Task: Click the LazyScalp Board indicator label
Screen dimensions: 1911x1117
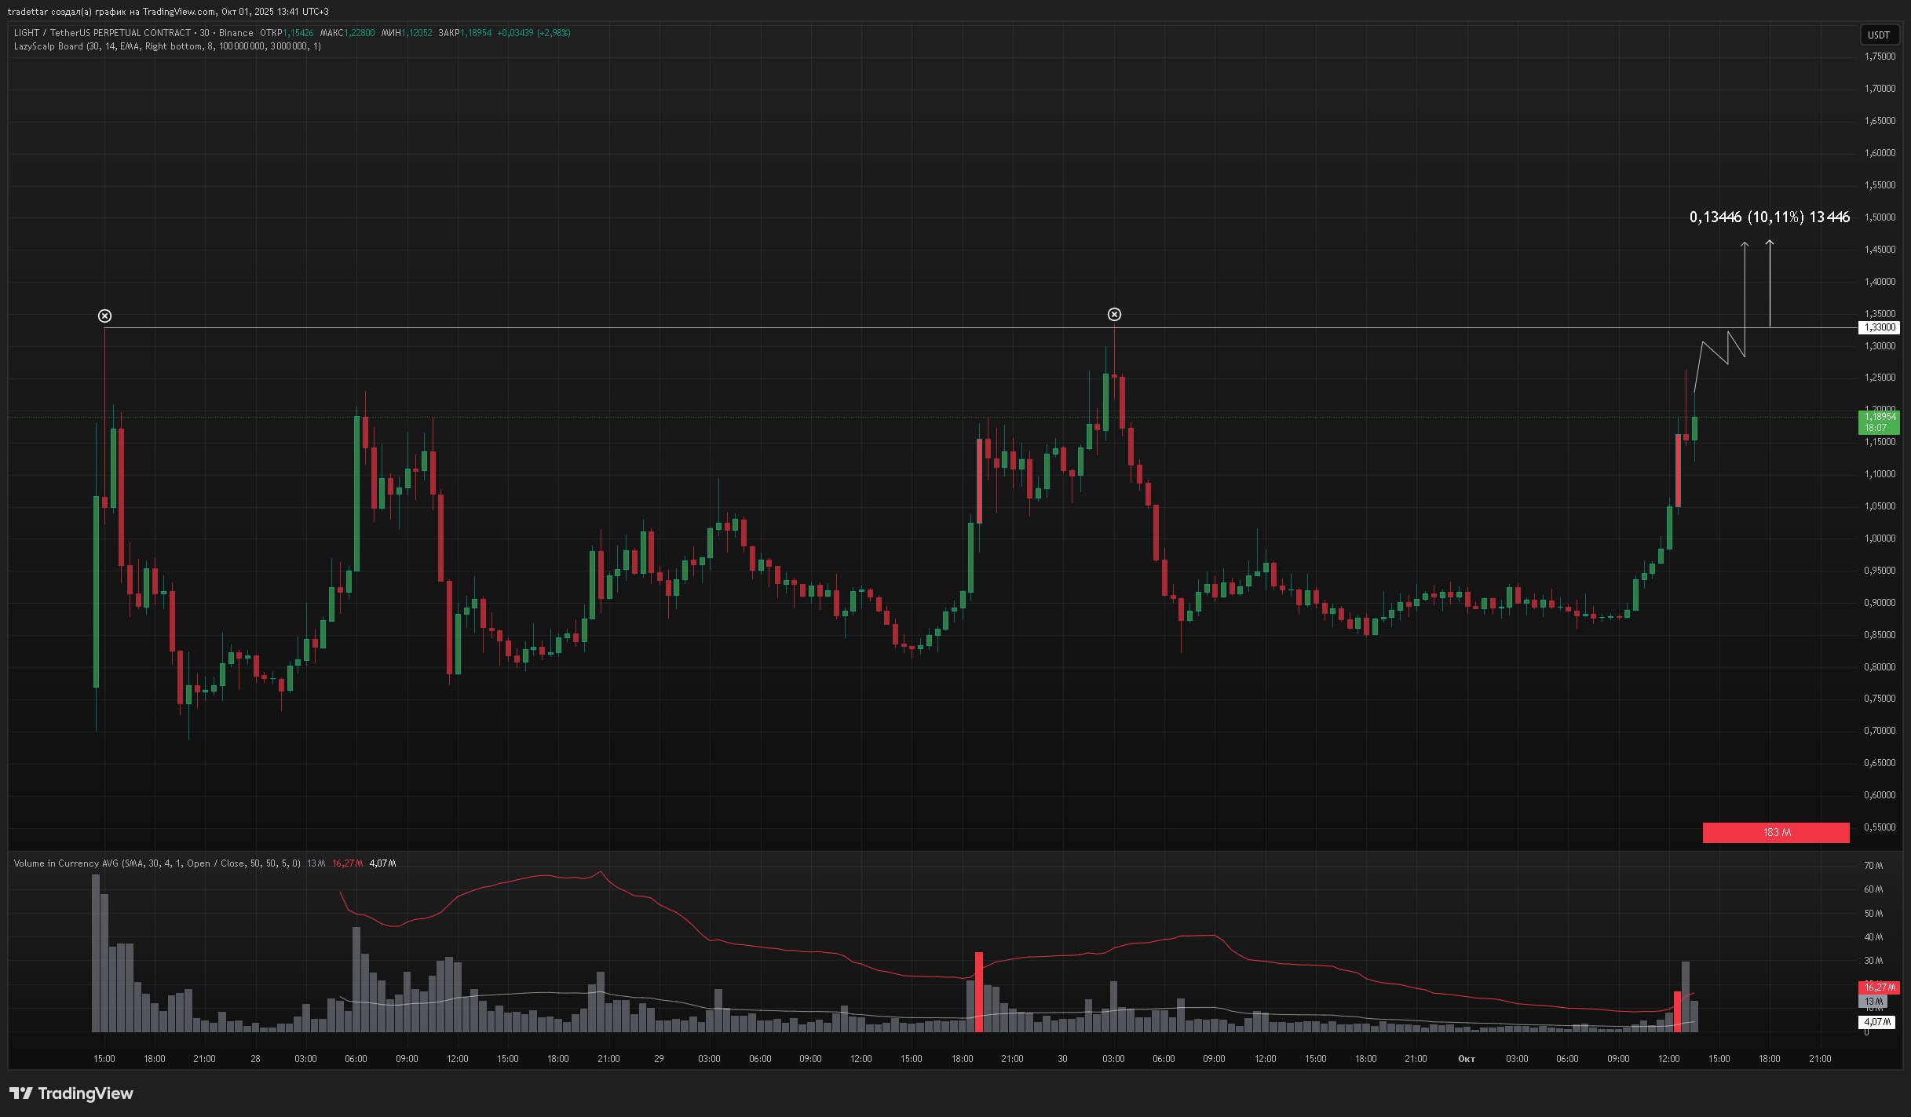Action: [49, 46]
